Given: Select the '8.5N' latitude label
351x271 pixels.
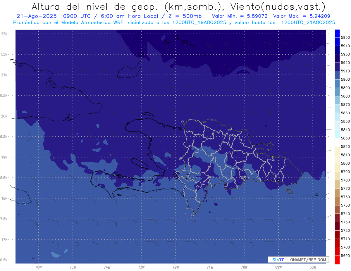Looking at the screenshot, I should coord(4,178).
